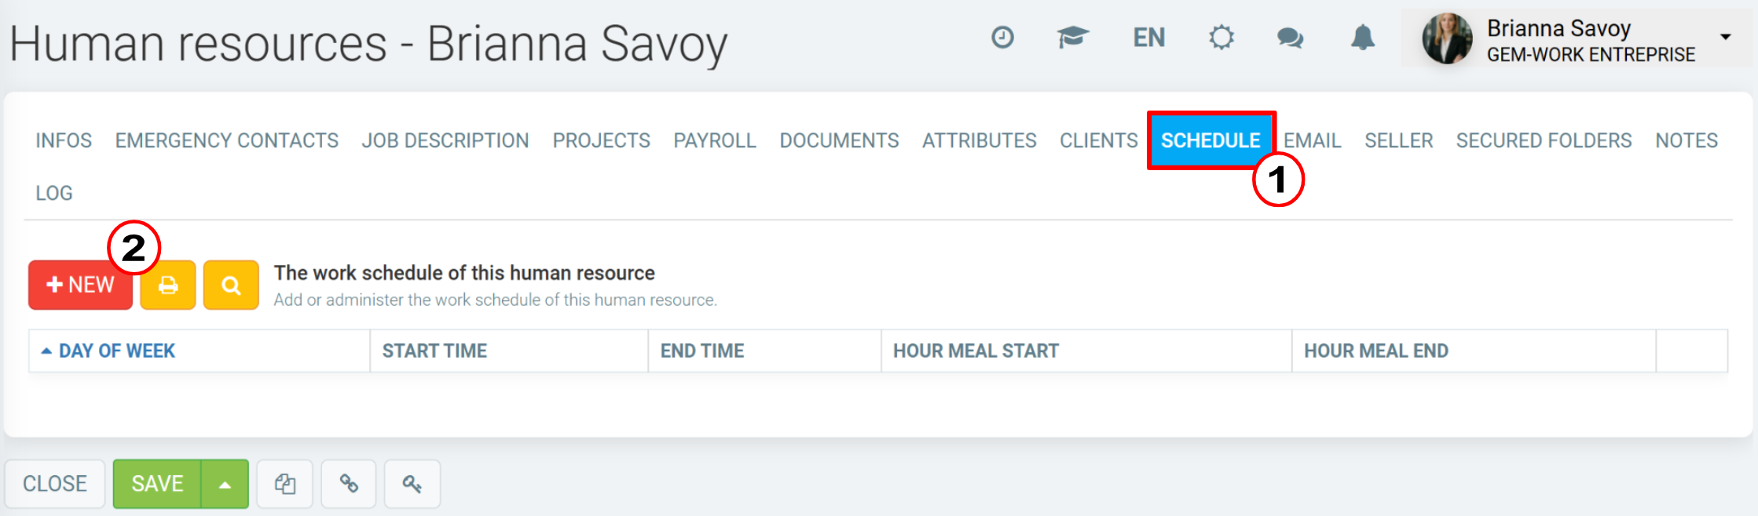This screenshot has height=516, width=1758.
Task: Open the SECURED FOLDERS tab
Action: pos(1544,140)
